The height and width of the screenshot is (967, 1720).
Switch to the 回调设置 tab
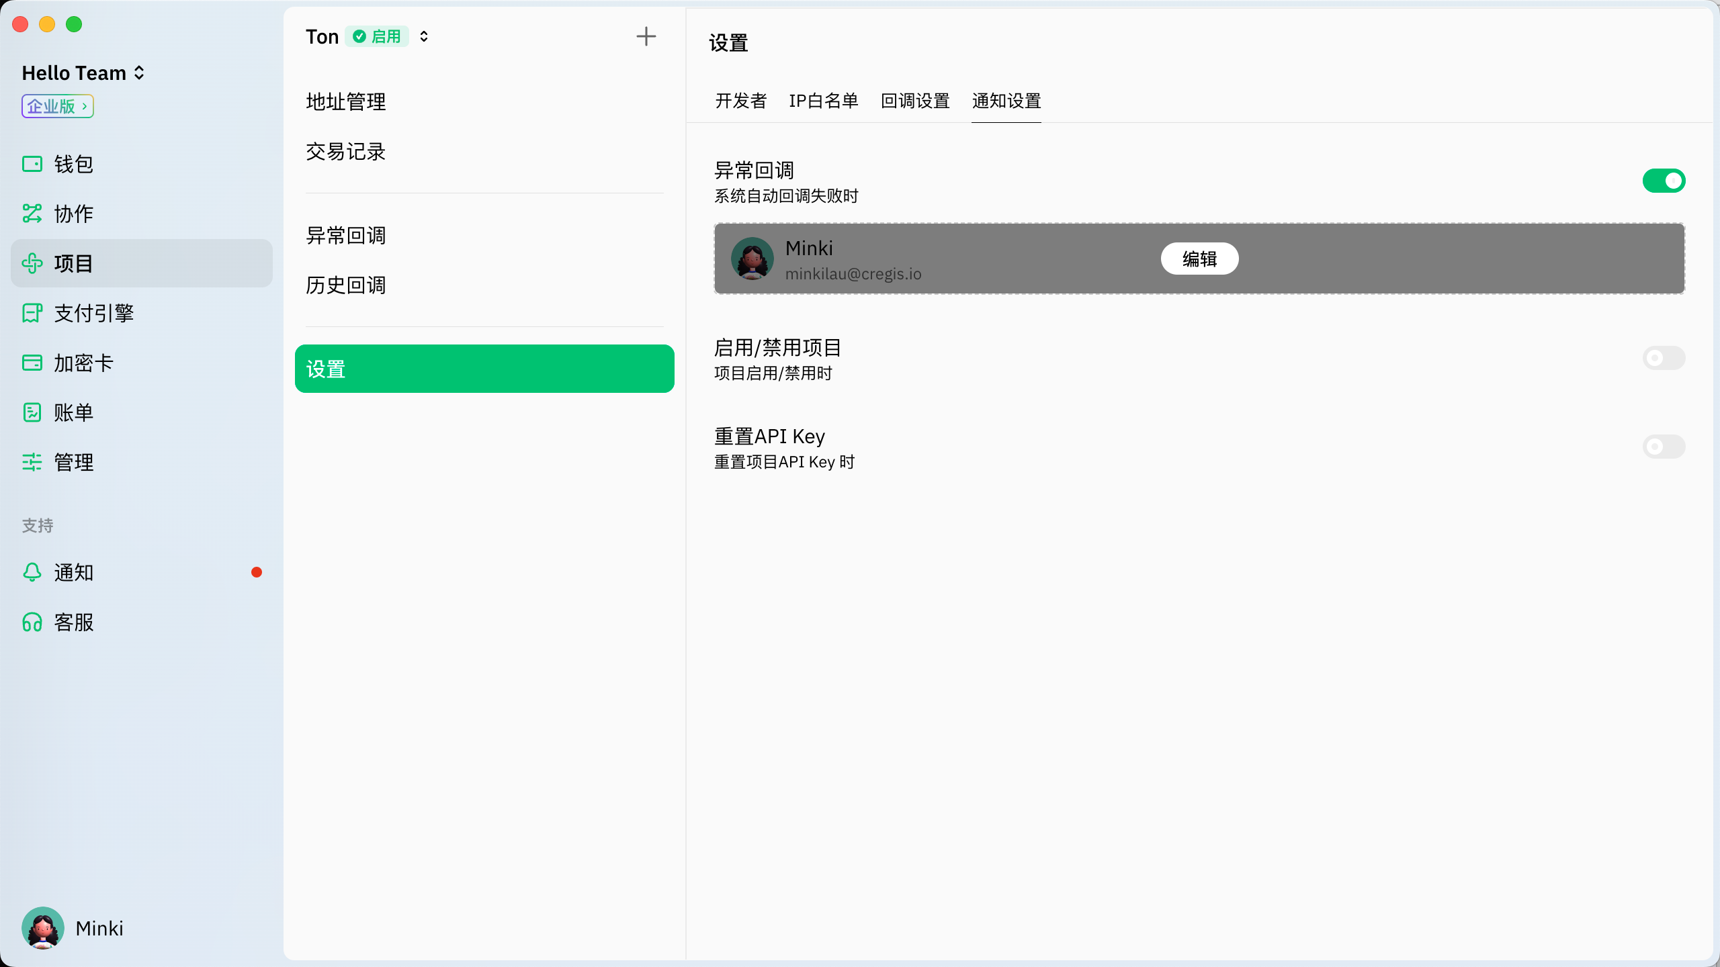point(915,101)
